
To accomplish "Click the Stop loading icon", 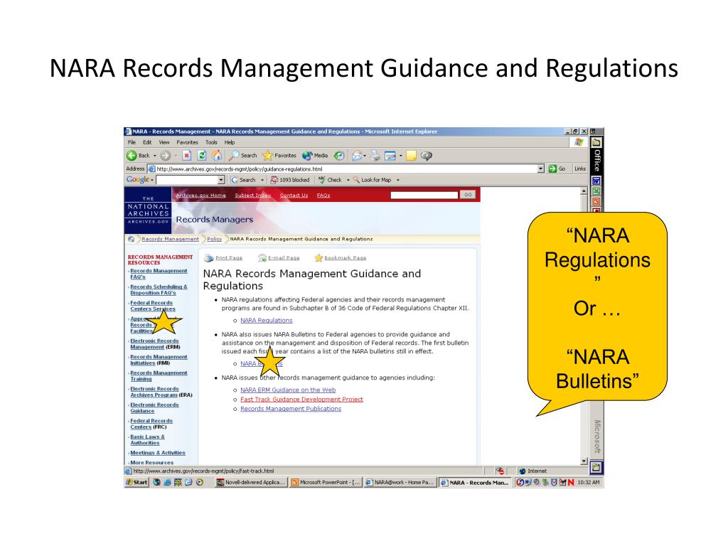I will pos(187,156).
